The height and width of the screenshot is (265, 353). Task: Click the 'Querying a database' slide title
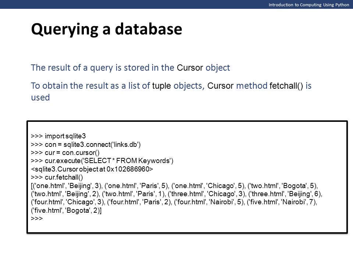pos(107,29)
